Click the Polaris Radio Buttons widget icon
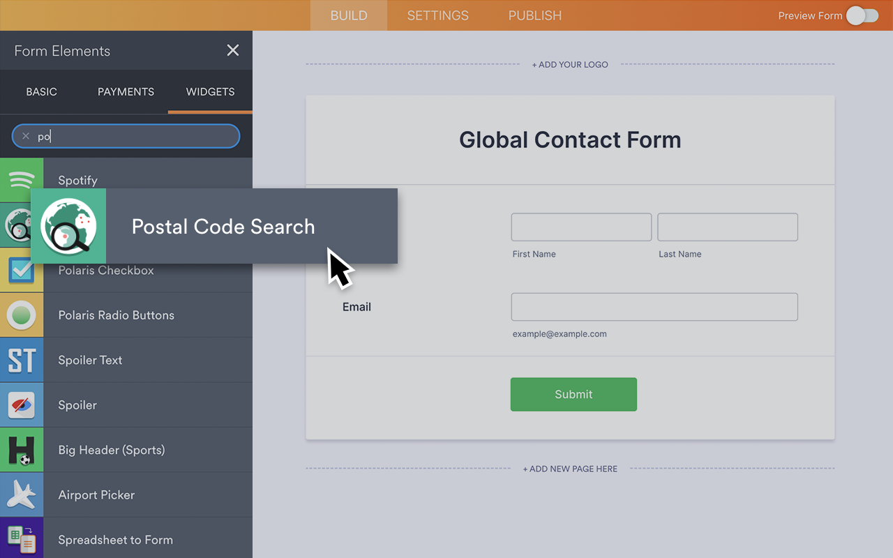This screenshot has height=558, width=893. point(21,315)
